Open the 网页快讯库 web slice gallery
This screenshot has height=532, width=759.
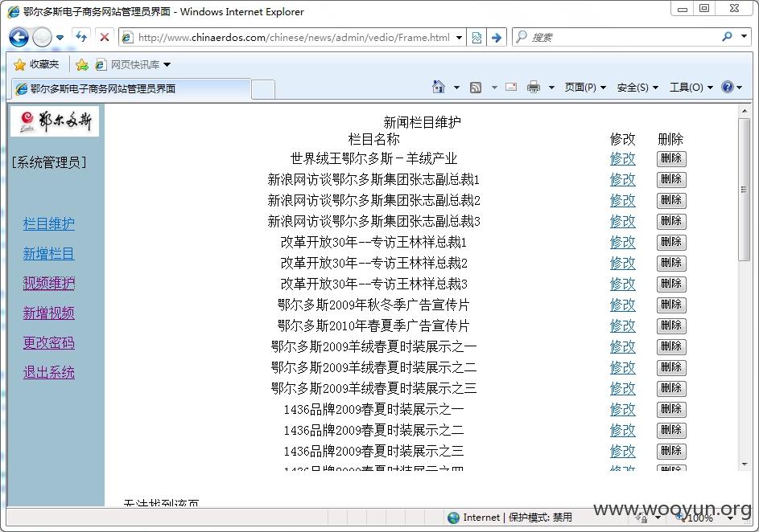(134, 64)
